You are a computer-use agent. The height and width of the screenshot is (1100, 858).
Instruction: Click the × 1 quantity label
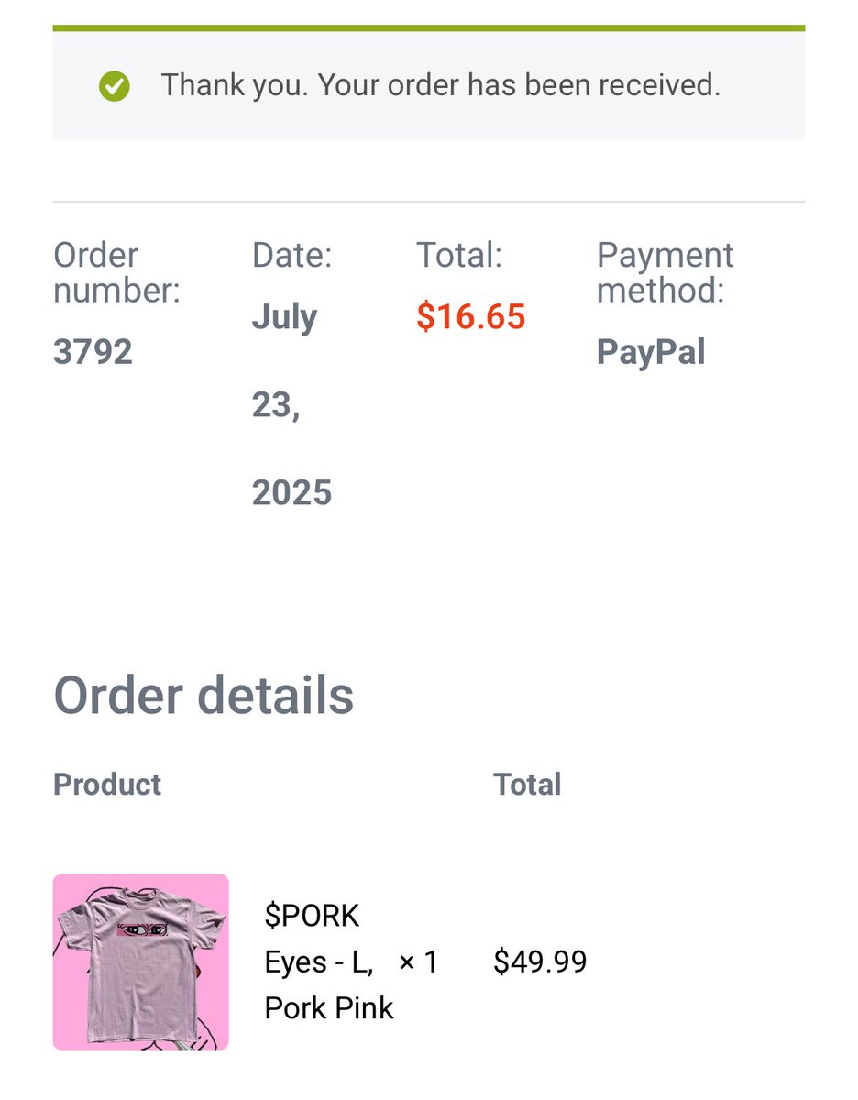pos(419,962)
